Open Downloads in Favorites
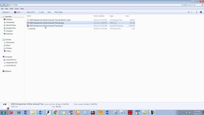The image size is (204, 115). click(x=10, y=22)
